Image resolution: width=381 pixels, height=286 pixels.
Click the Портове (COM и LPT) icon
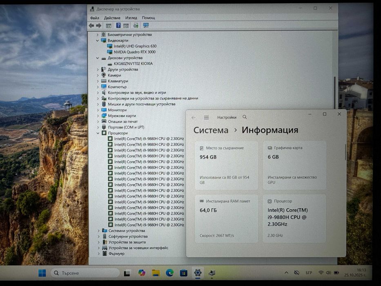coord(104,127)
